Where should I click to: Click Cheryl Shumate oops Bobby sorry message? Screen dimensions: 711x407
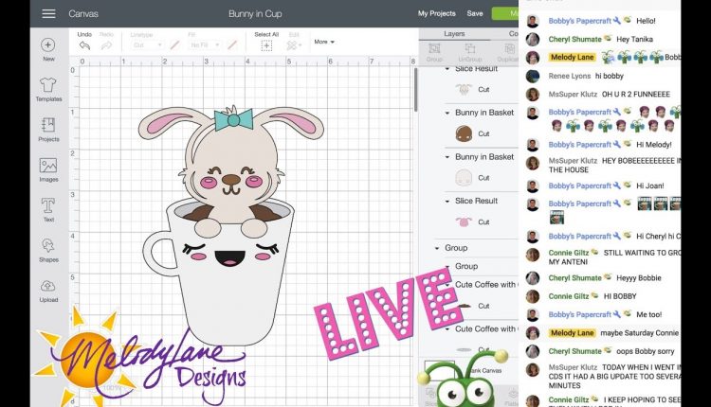[x=646, y=351]
